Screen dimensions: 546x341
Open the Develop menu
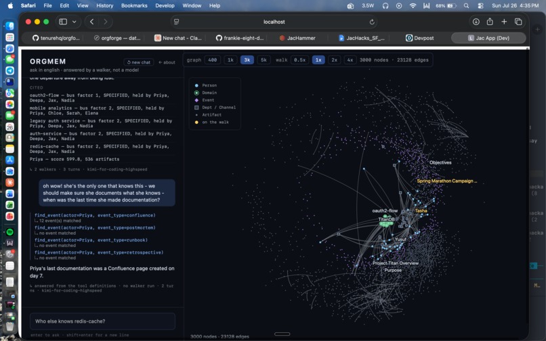pos(165,5)
